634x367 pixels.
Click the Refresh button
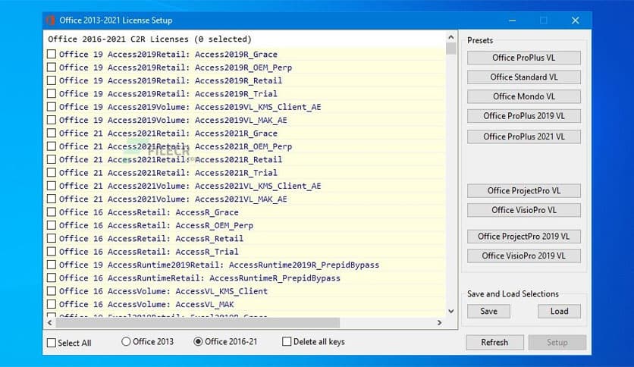pos(494,342)
